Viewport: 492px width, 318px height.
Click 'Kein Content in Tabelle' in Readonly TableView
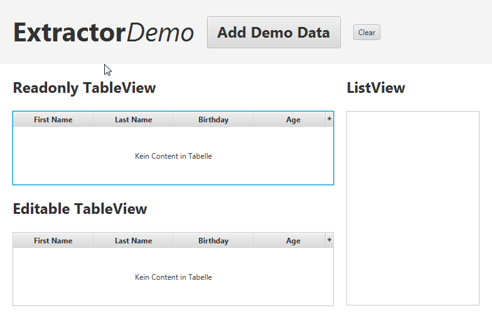173,156
